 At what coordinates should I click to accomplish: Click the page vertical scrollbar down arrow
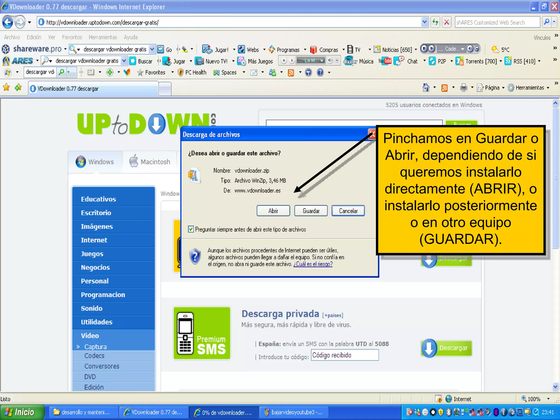pyautogui.click(x=555, y=387)
